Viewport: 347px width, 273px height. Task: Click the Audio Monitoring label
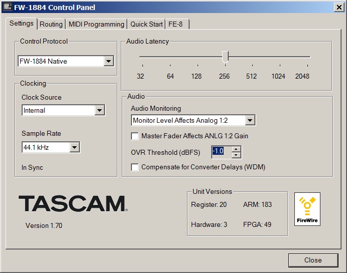156,109
